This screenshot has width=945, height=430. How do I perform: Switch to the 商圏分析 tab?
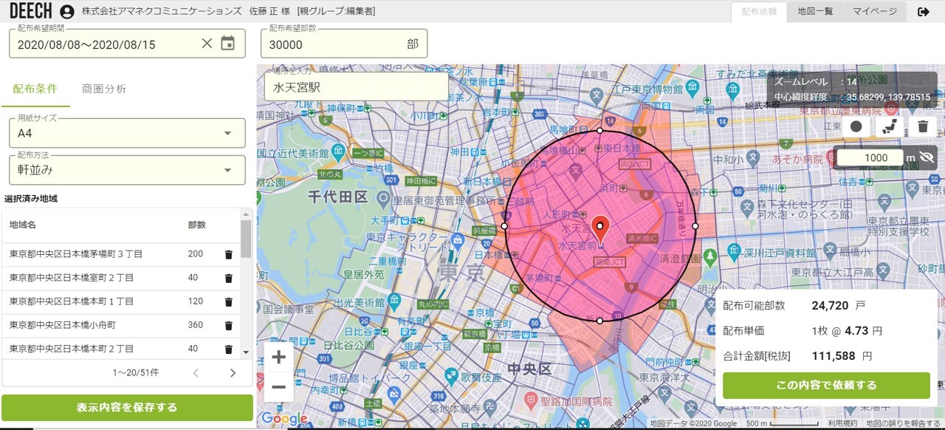(104, 89)
